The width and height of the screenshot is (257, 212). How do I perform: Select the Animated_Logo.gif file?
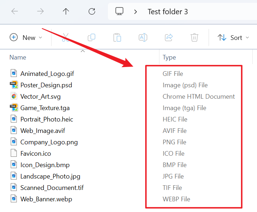coord(47,74)
